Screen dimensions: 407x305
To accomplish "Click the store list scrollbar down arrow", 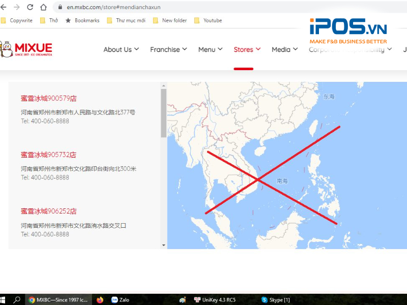I will 164,245.
